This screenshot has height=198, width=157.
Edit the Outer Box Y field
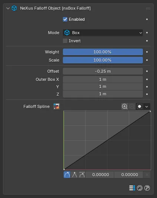click(x=103, y=87)
